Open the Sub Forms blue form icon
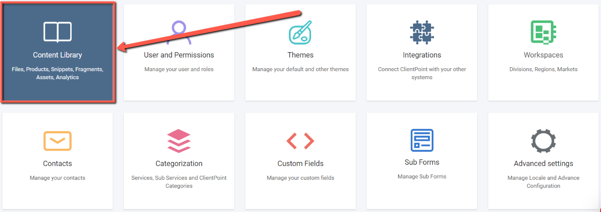The height and width of the screenshot is (212, 601). pyautogui.click(x=421, y=140)
